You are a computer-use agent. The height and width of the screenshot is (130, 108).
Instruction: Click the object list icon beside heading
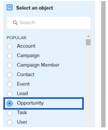pos(10,7)
